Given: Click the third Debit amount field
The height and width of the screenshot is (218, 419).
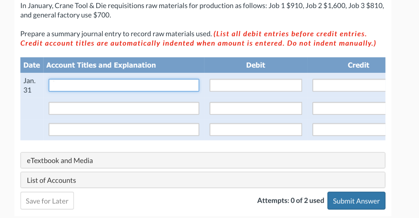Looking at the screenshot, I should pos(256,129).
